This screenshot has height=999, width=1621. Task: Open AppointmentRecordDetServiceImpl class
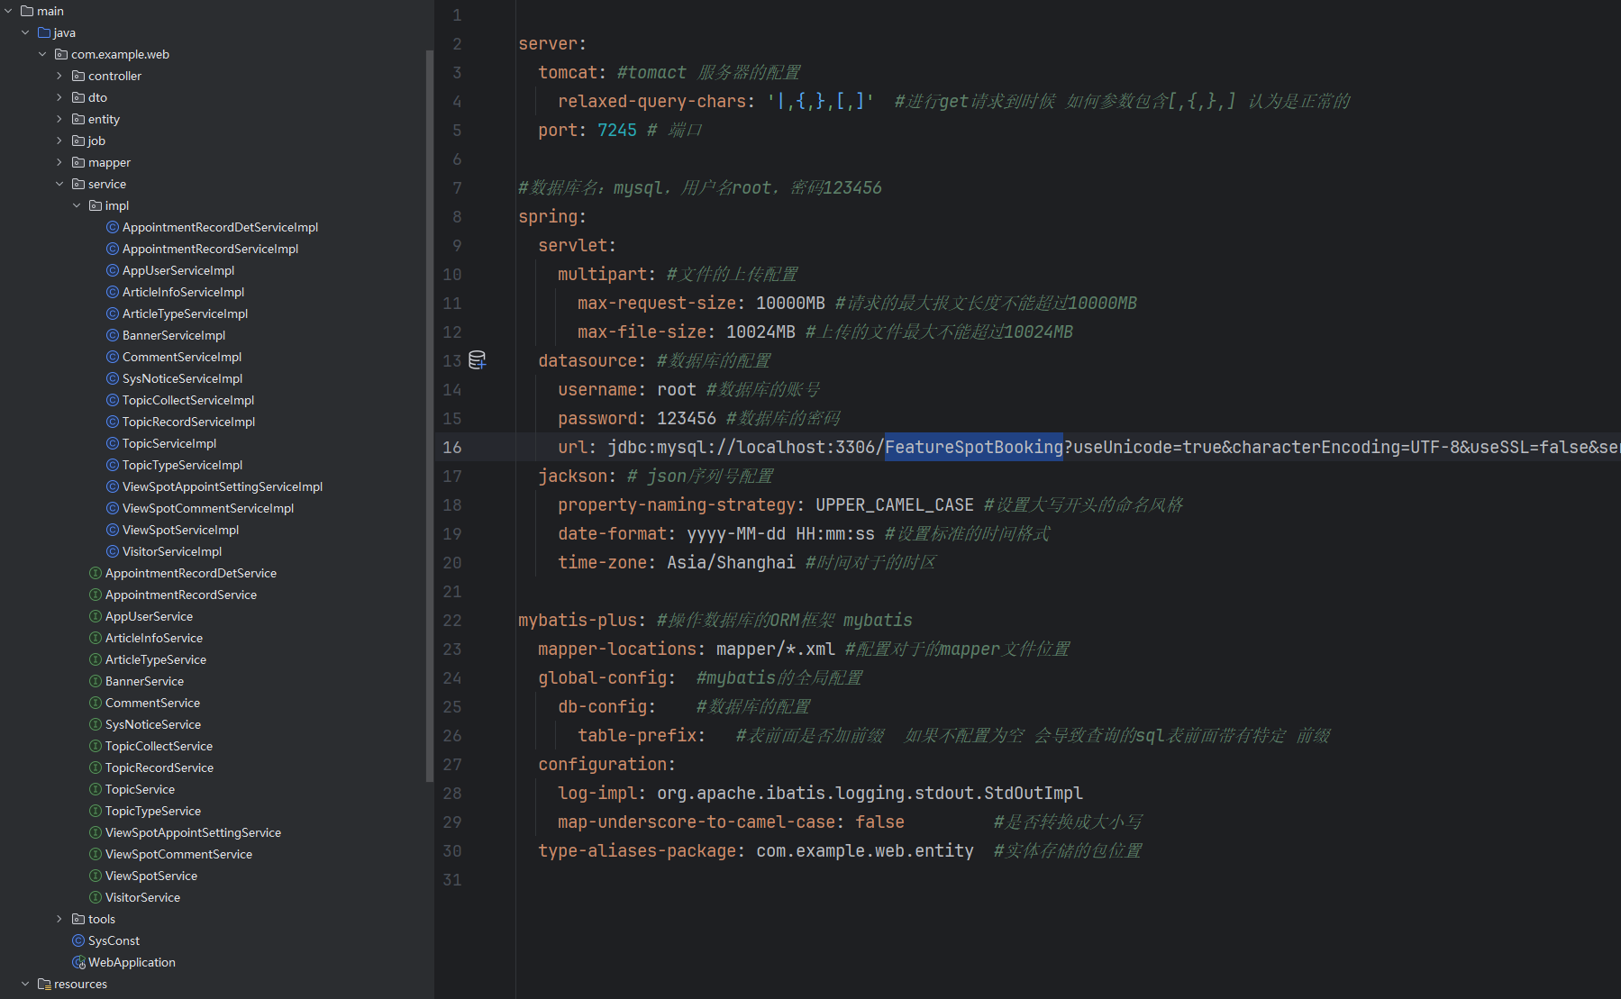[220, 227]
